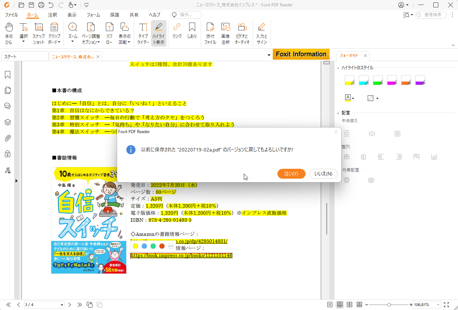Open the スタート tab
The height and width of the screenshot is (310, 458).
coord(11,56)
